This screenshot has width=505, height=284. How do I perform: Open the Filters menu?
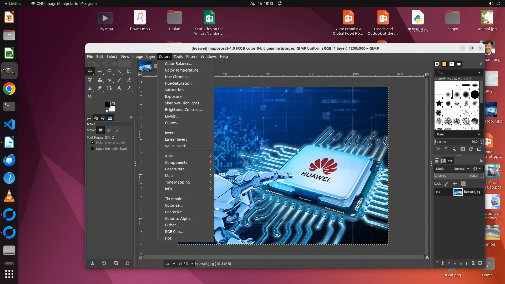(191, 56)
